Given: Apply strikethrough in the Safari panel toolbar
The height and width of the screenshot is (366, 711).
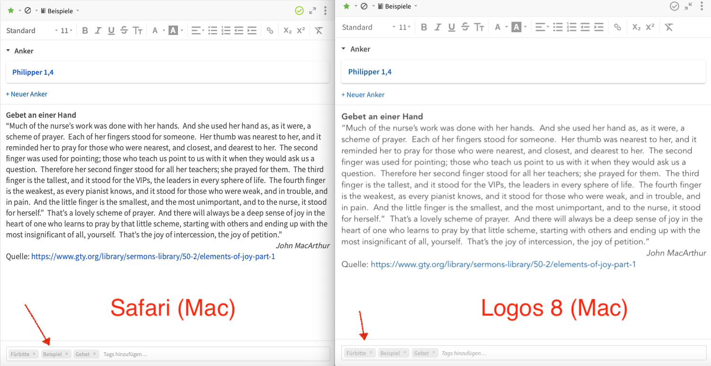Looking at the screenshot, I should pos(124,31).
